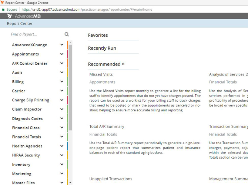Click the sidebar scrollbar down arrow
The height and width of the screenshot is (185, 248).
click(x=70, y=182)
